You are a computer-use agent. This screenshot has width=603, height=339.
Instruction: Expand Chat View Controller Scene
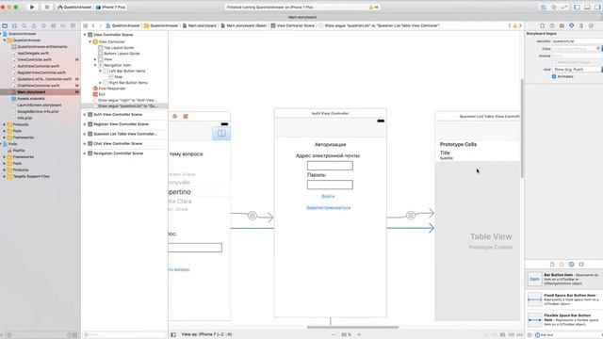click(x=85, y=144)
